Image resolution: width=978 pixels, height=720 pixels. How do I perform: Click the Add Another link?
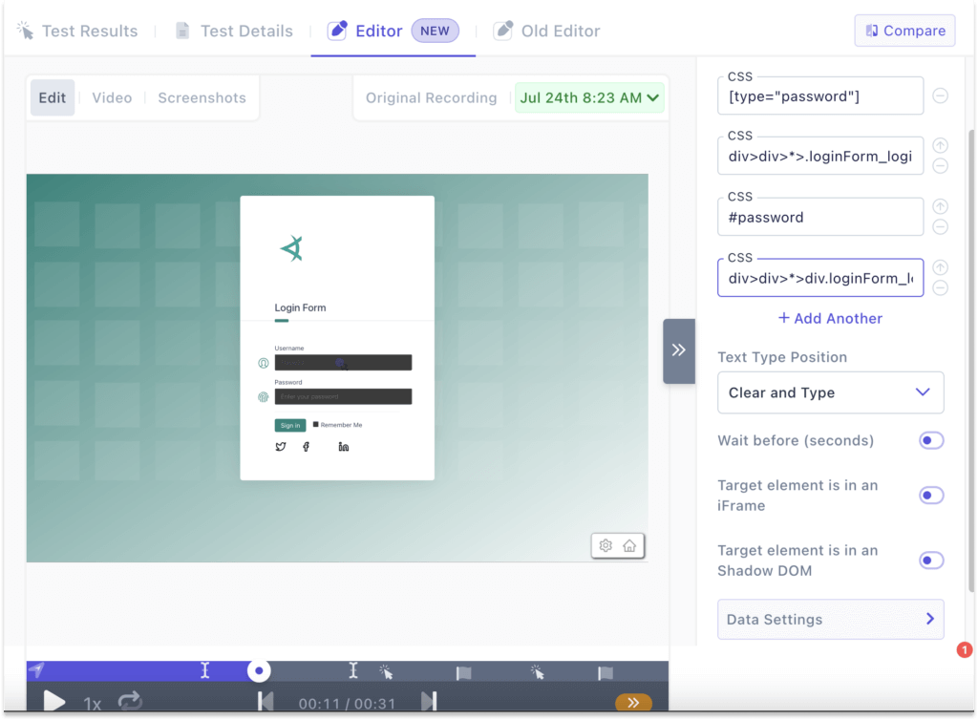pyautogui.click(x=830, y=318)
